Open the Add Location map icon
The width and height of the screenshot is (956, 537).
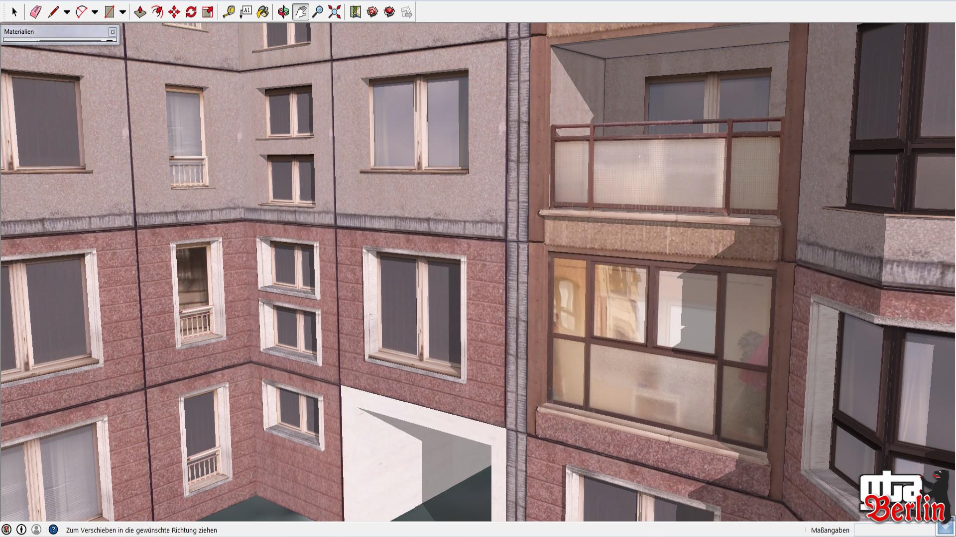pyautogui.click(x=355, y=12)
